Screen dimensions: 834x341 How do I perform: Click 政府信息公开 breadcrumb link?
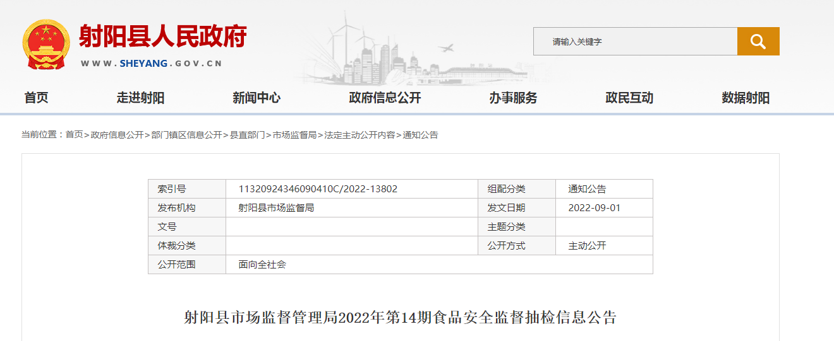pyautogui.click(x=117, y=135)
